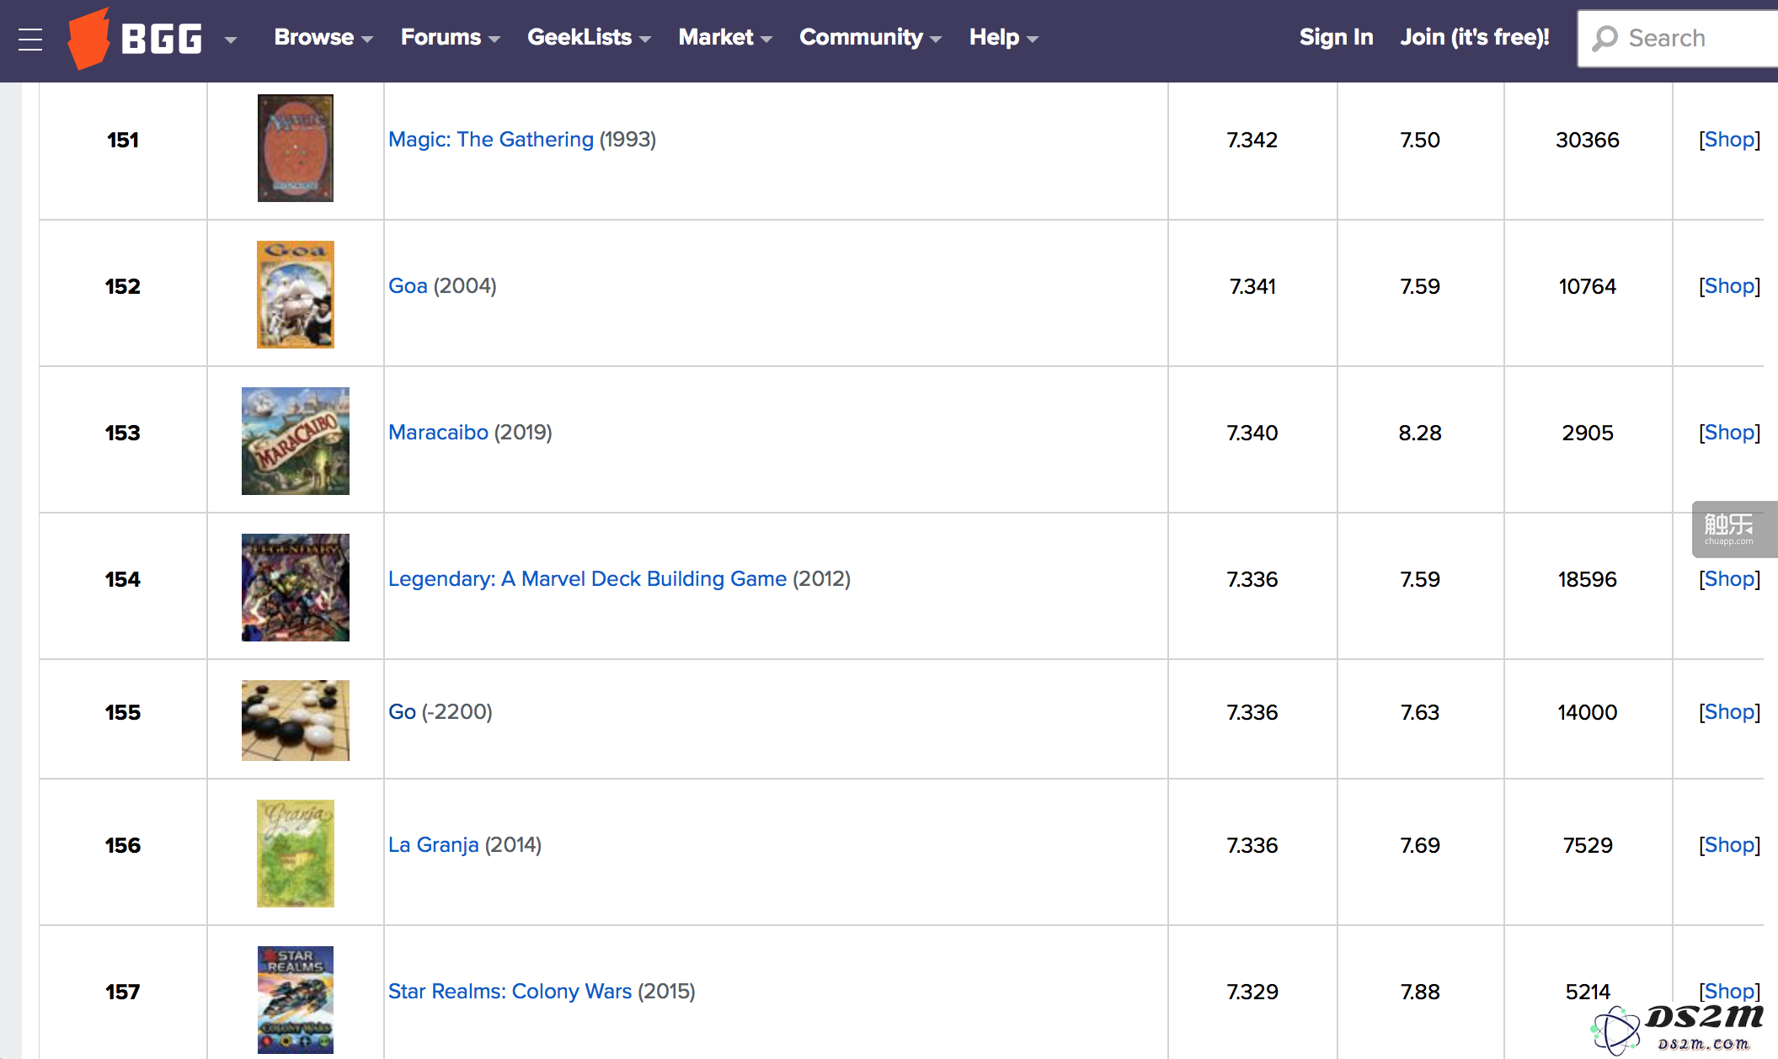
Task: Click Shop link for Maracaibo
Action: (1729, 432)
